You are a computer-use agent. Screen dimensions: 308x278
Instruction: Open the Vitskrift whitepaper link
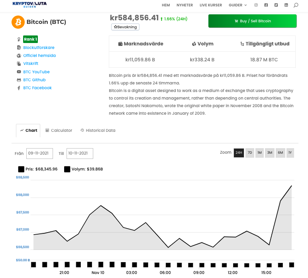click(31, 64)
